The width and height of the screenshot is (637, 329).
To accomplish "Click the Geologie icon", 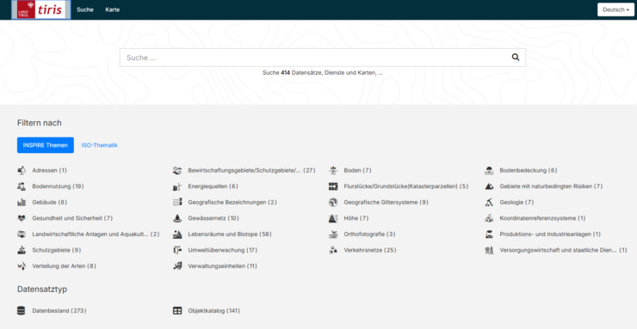I will coord(489,202).
